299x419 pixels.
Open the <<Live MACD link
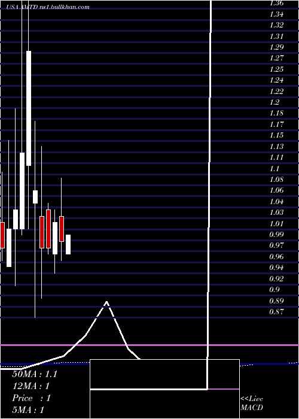(252, 403)
